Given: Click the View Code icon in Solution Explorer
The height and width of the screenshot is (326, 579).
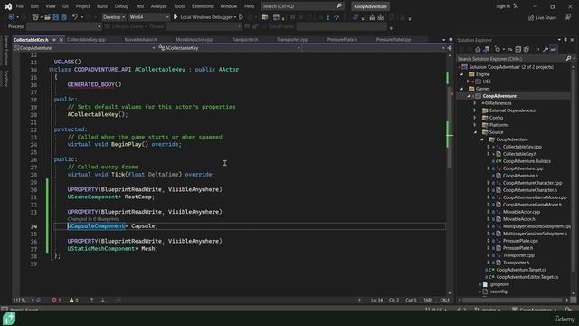Looking at the screenshot, I should pyautogui.click(x=537, y=49).
